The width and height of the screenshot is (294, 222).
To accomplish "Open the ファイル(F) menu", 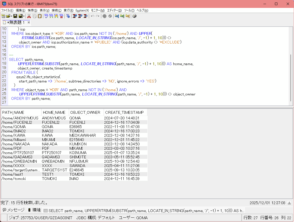I will [x=7, y=10].
